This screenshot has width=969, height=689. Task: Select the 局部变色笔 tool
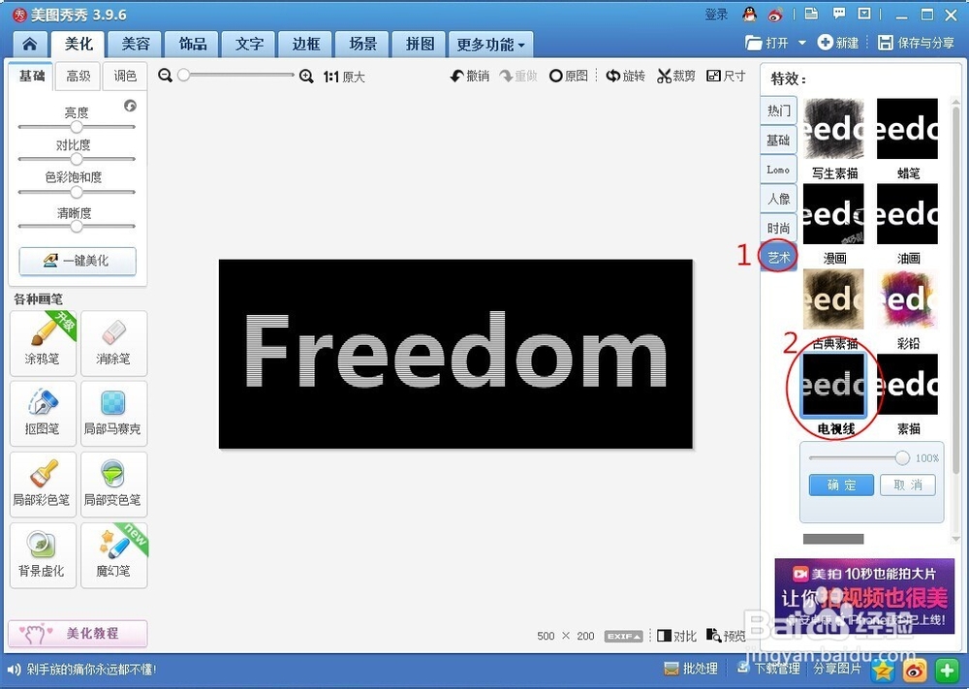113,484
